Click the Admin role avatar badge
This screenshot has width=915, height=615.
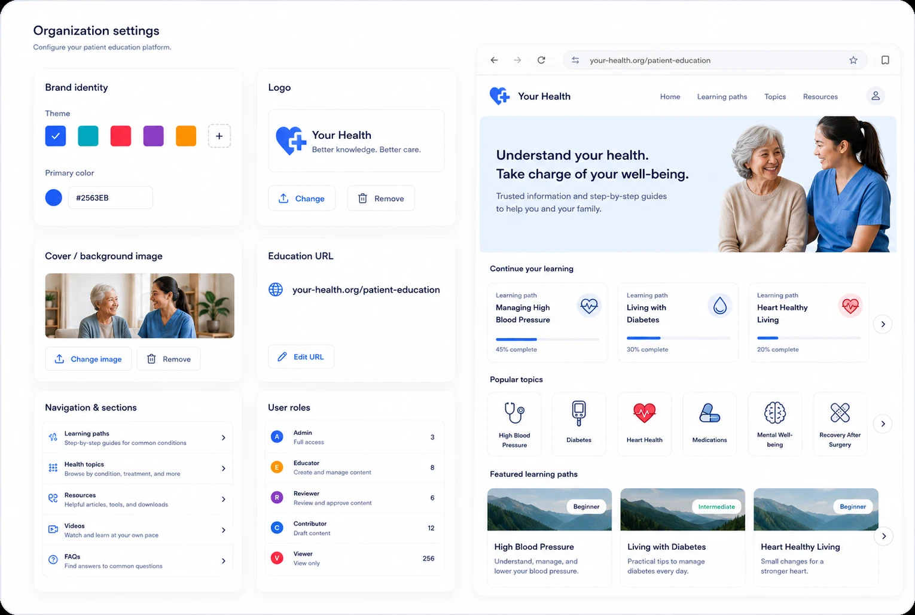pos(277,437)
